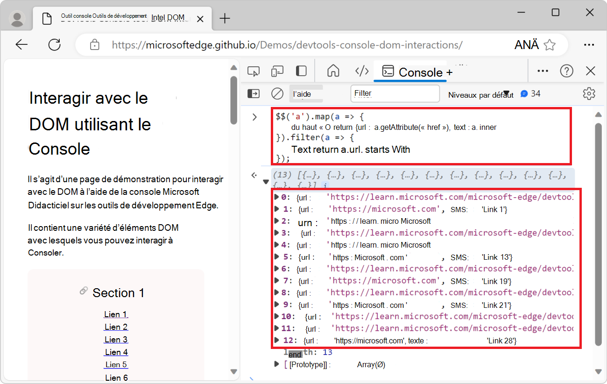
Task: Open the browser Settings and more menu
Action: click(x=589, y=45)
